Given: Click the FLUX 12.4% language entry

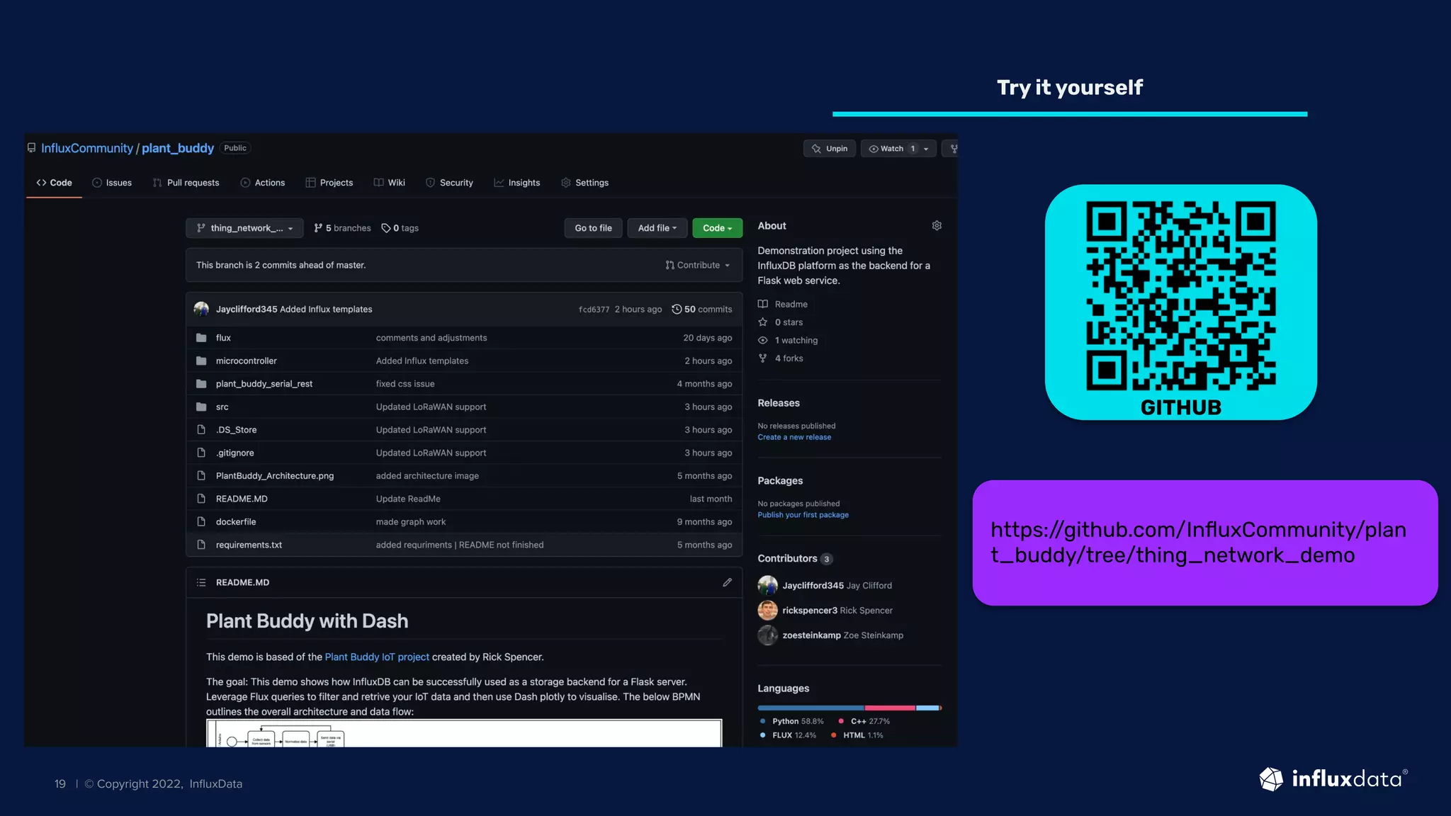Looking at the screenshot, I should point(788,735).
